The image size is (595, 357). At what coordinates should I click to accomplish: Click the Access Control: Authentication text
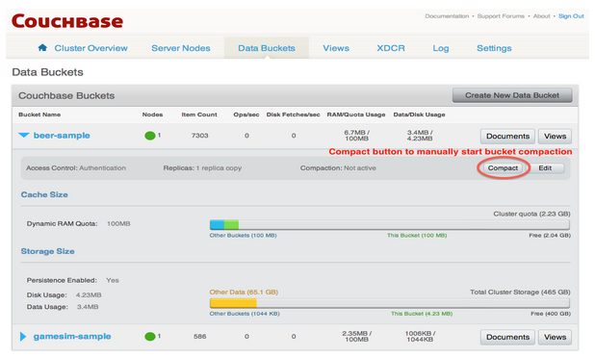(x=76, y=168)
